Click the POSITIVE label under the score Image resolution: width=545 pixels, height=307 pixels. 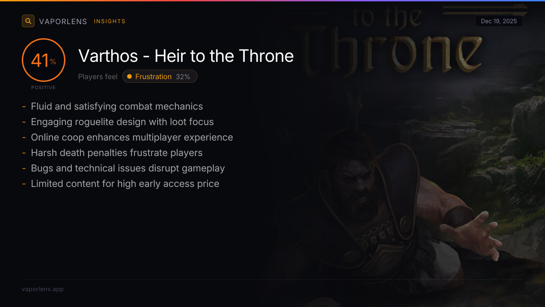point(44,87)
